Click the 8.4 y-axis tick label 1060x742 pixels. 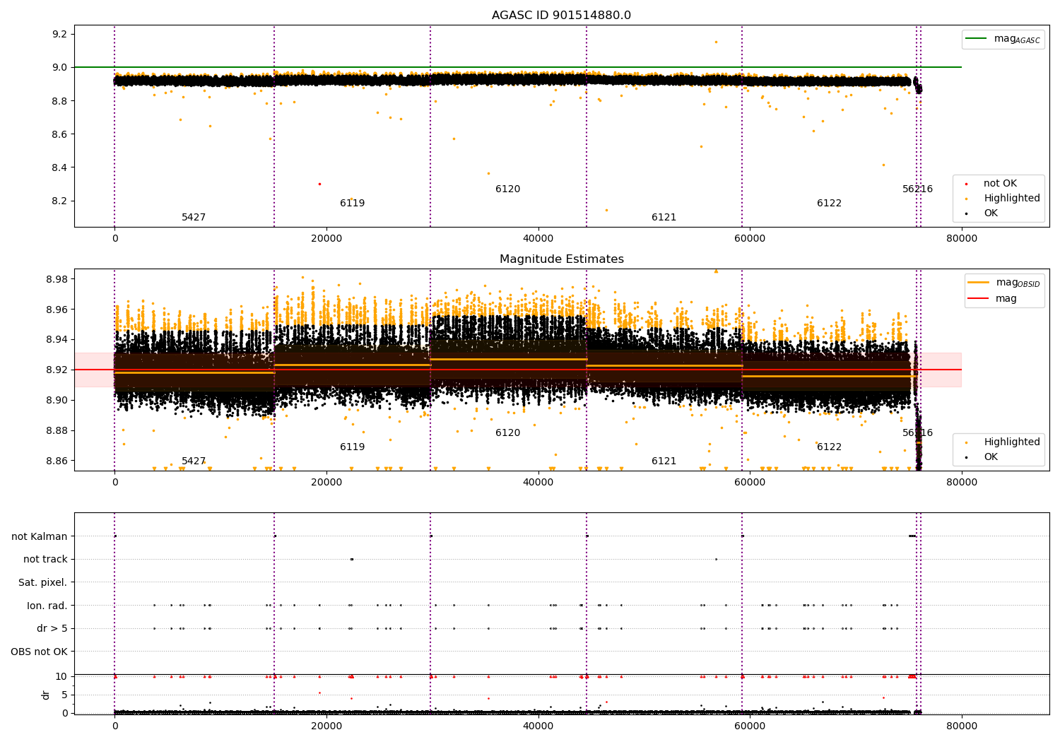coord(60,167)
